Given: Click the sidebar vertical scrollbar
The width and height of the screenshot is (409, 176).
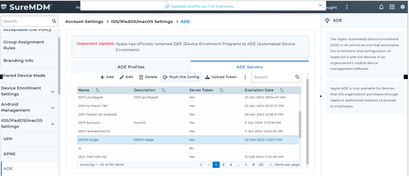Looking at the screenshot, I should tap(59, 66).
